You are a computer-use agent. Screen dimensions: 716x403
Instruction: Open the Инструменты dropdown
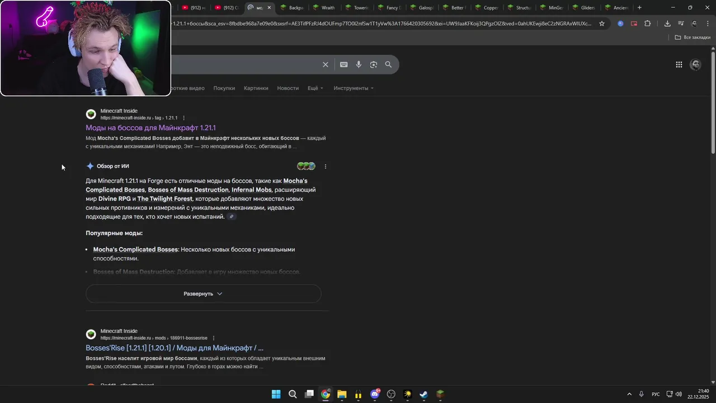pyautogui.click(x=354, y=88)
